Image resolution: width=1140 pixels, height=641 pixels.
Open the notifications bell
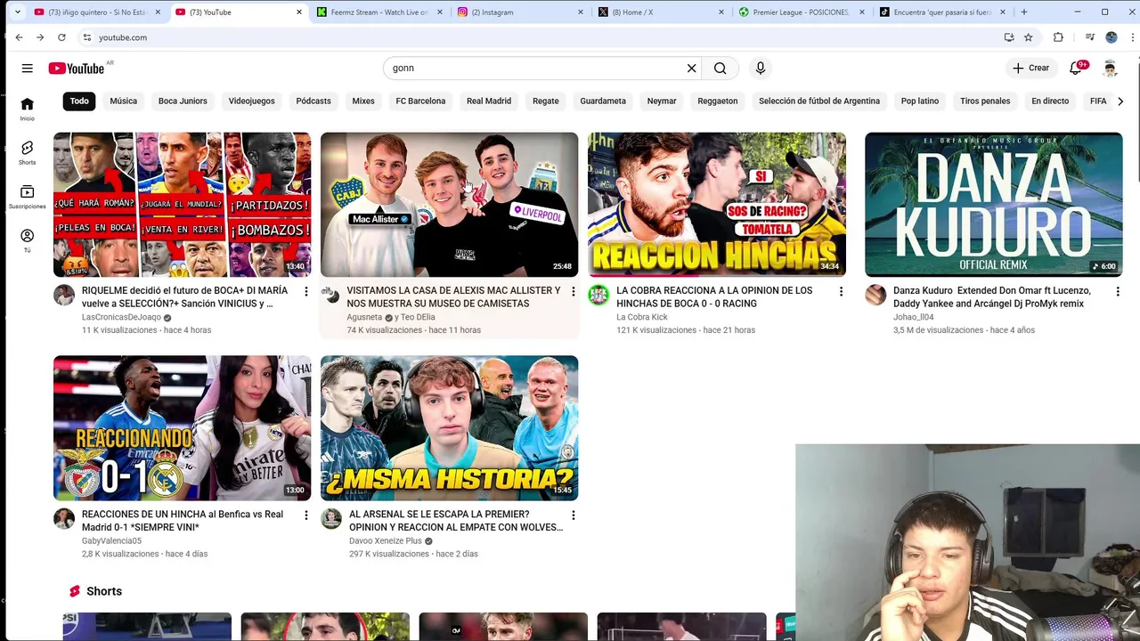[x=1075, y=68]
